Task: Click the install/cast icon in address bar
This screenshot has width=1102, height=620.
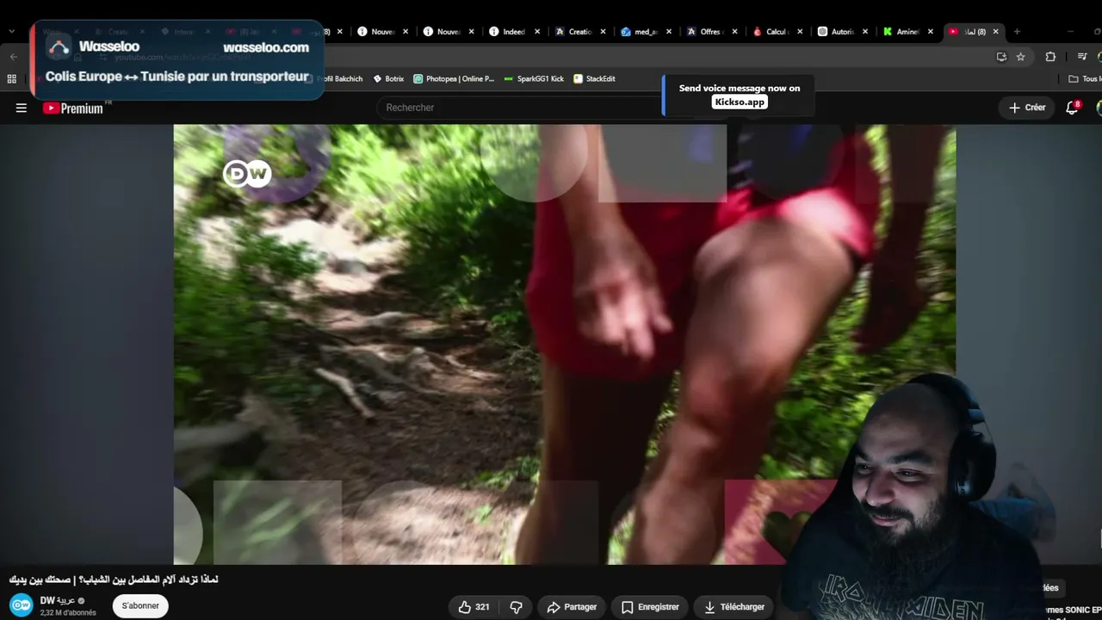Action: click(x=1001, y=57)
